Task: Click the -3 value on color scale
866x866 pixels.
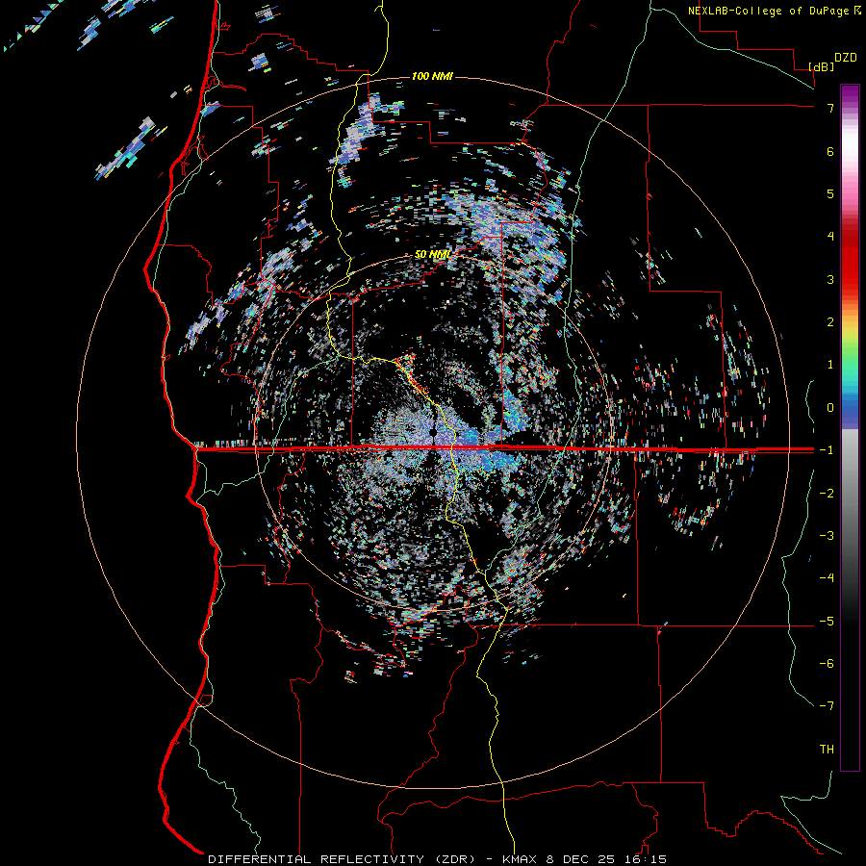Action: click(827, 536)
